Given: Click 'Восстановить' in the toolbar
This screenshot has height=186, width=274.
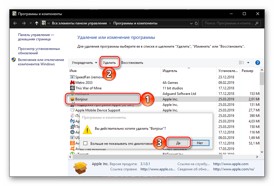Looking at the screenshot, I should tap(132, 63).
